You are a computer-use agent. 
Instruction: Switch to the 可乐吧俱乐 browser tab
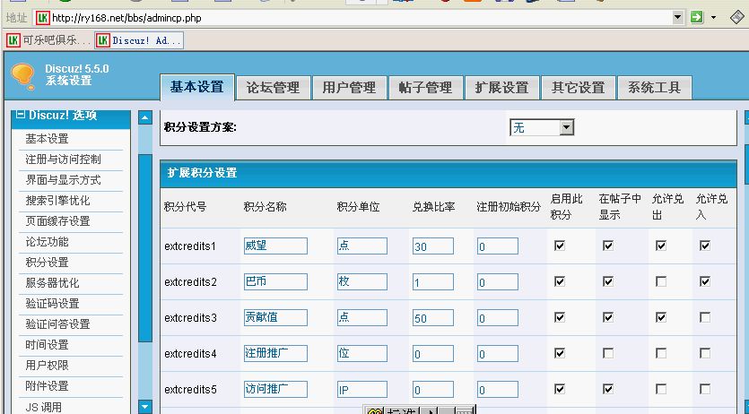coord(48,40)
